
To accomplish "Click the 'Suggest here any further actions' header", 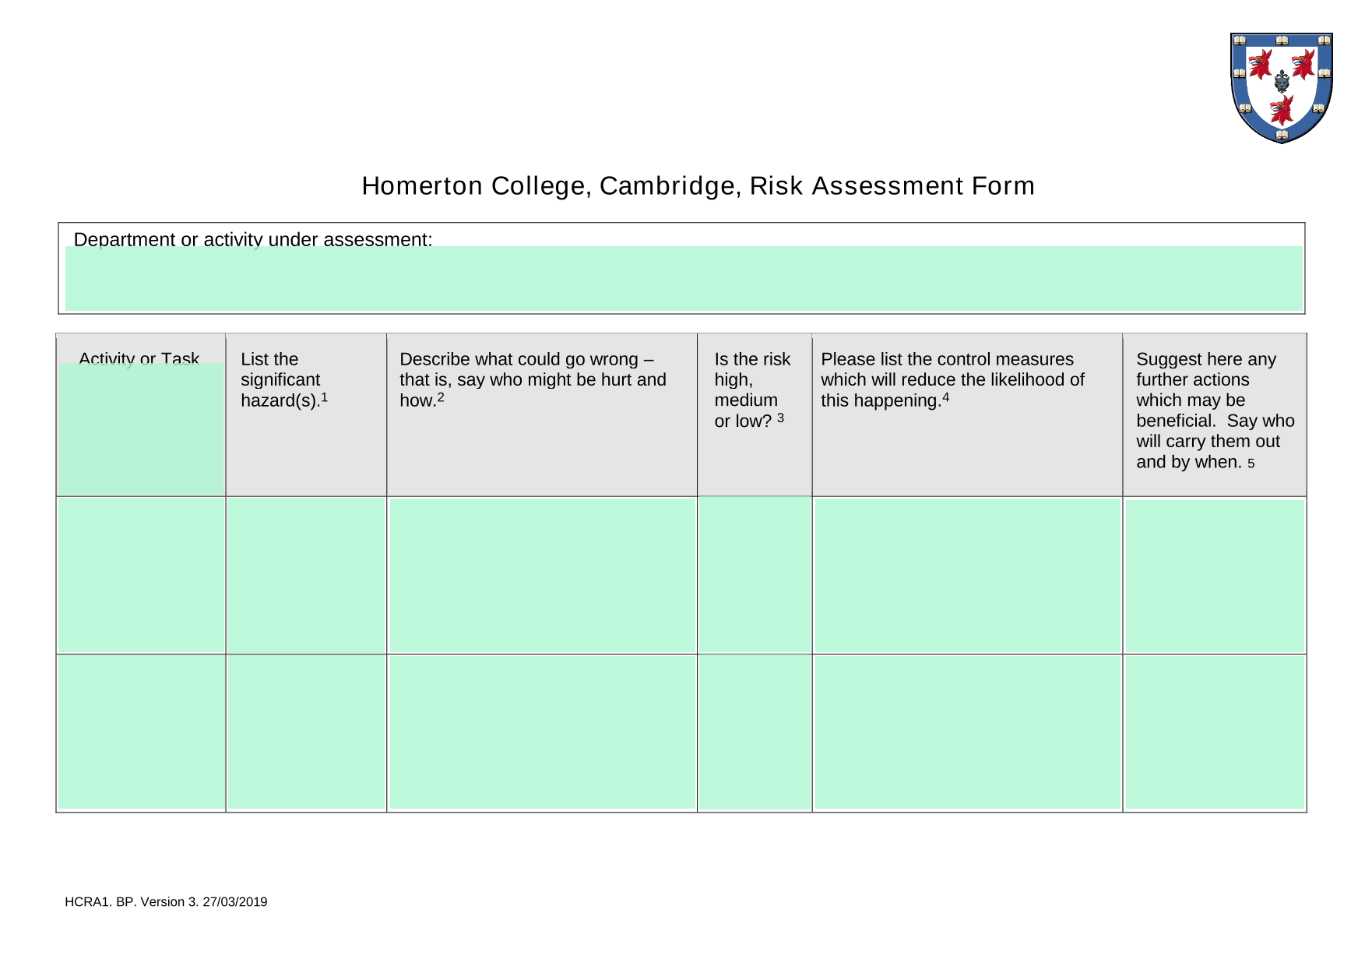I will click(1215, 411).
